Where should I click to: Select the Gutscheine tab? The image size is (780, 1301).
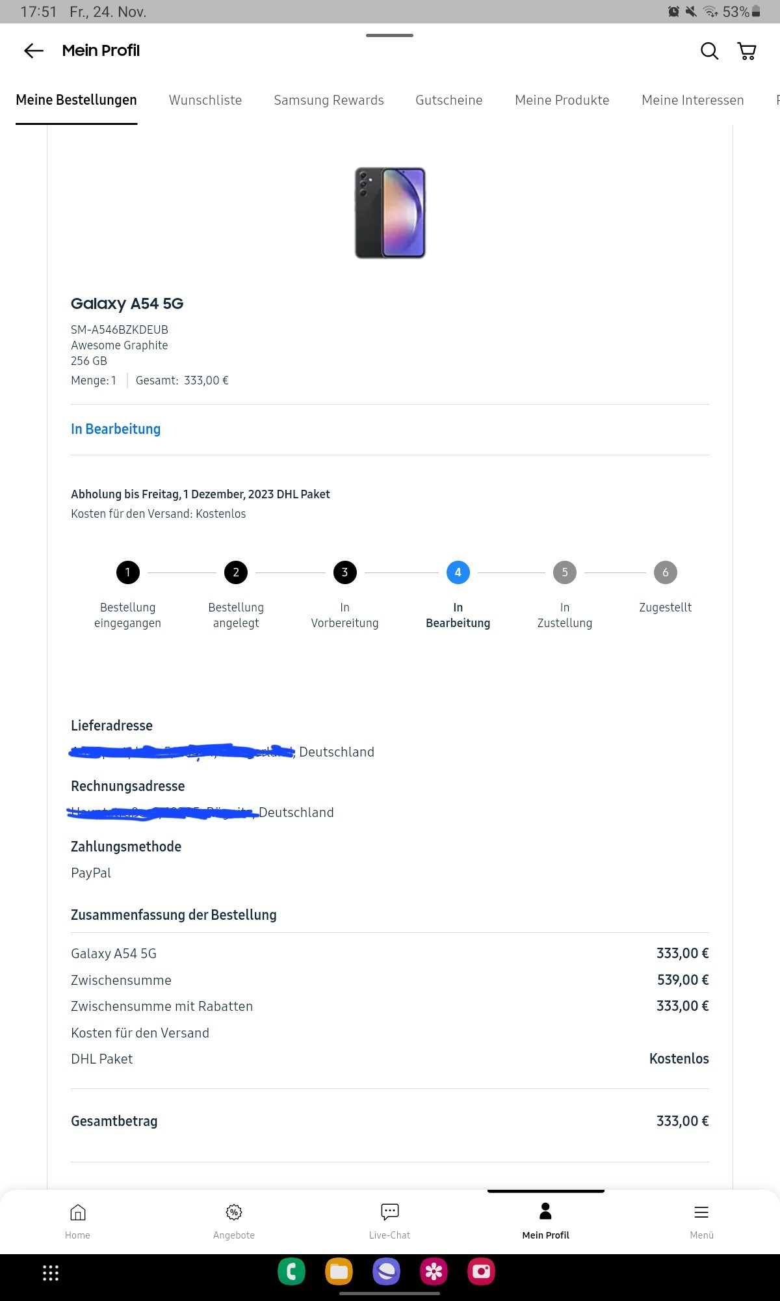[449, 100]
